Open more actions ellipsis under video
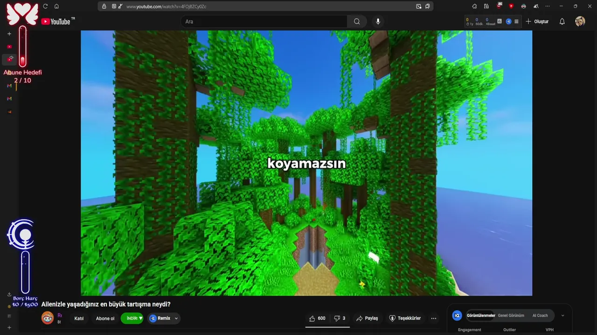 (434, 318)
